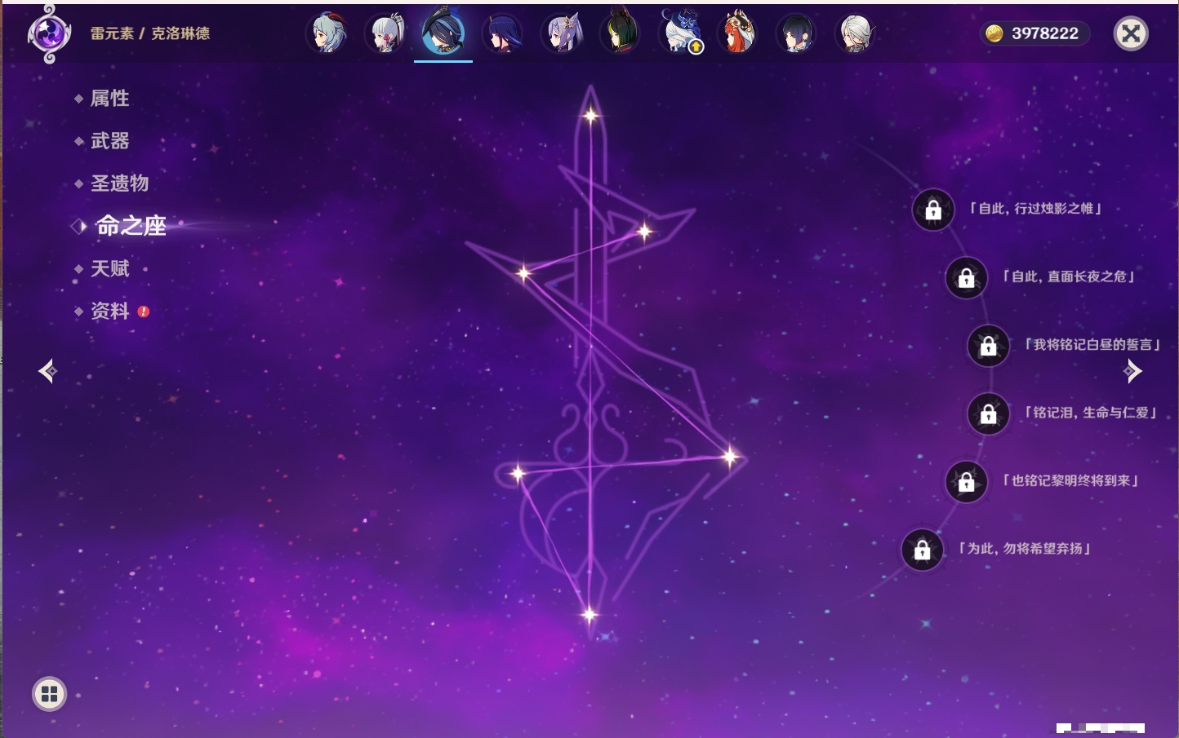Open the locked constellation 「铭记泪, 生命与仁爱」
Screen dimensions: 1179x738
(x=988, y=414)
